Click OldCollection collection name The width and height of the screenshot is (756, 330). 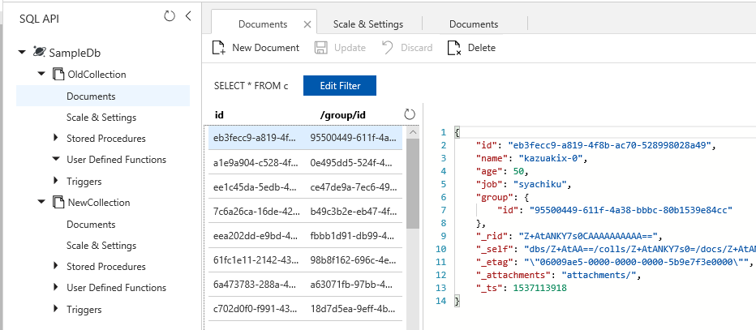[x=97, y=75]
